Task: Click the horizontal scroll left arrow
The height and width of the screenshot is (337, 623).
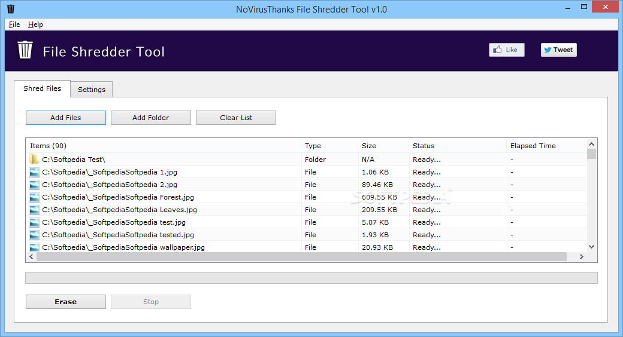Action: [x=31, y=256]
